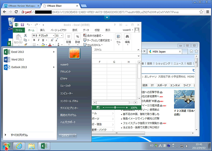
Task: Expand the shutdown options arrow next to ログオフ
Action: 74,135
